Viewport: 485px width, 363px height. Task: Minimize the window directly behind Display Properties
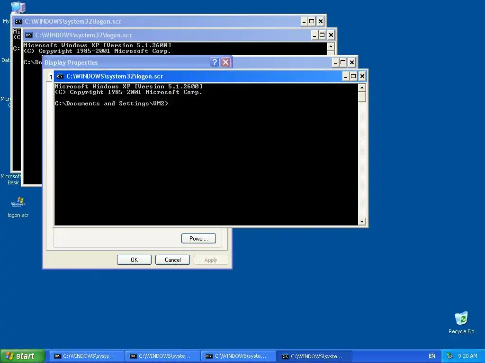(x=335, y=63)
